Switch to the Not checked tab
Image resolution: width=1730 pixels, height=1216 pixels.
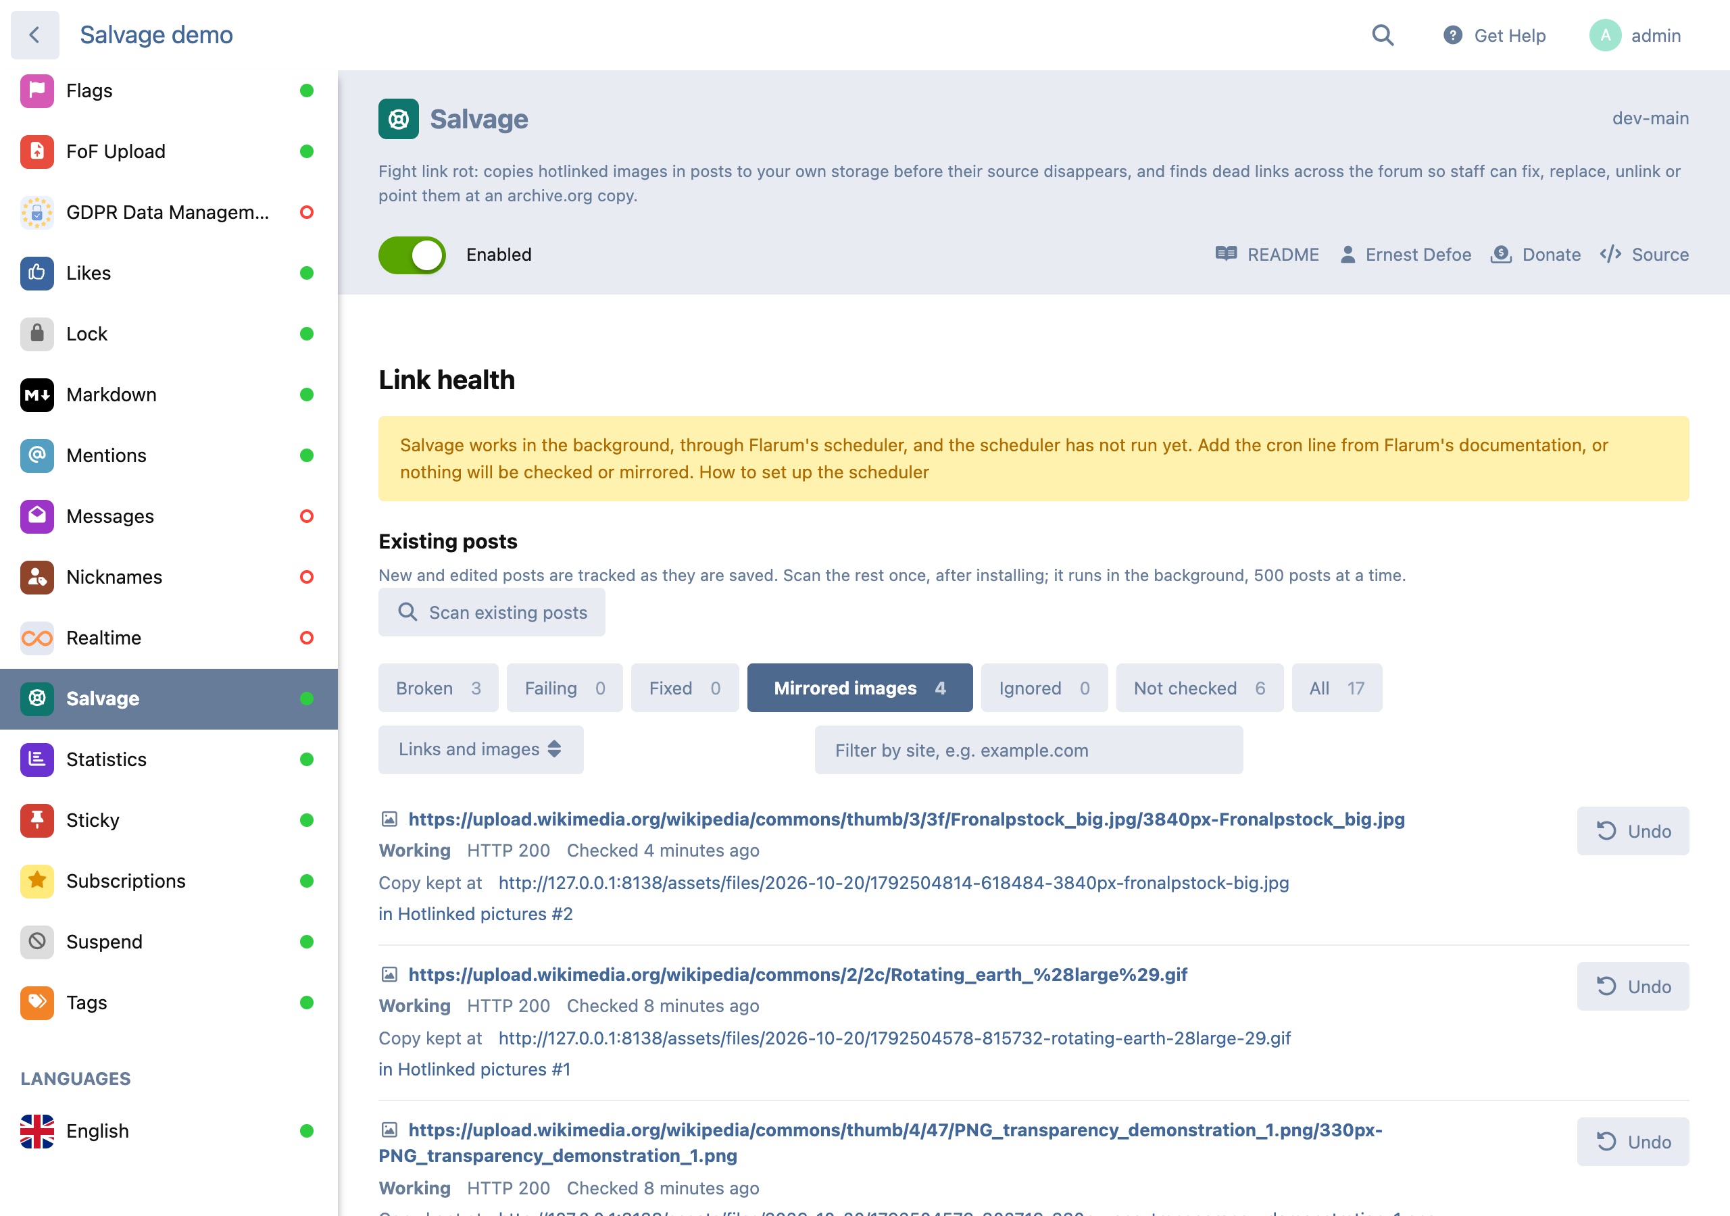[1199, 688]
